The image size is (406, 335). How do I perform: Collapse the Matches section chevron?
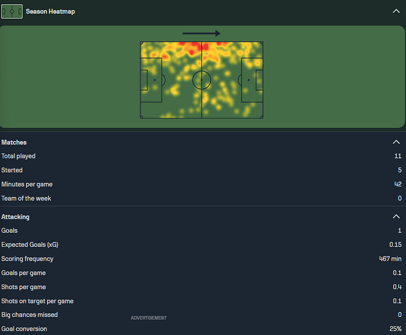pyautogui.click(x=396, y=142)
